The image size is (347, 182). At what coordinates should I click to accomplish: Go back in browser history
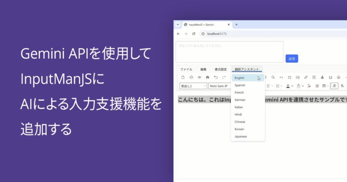(x=178, y=34)
